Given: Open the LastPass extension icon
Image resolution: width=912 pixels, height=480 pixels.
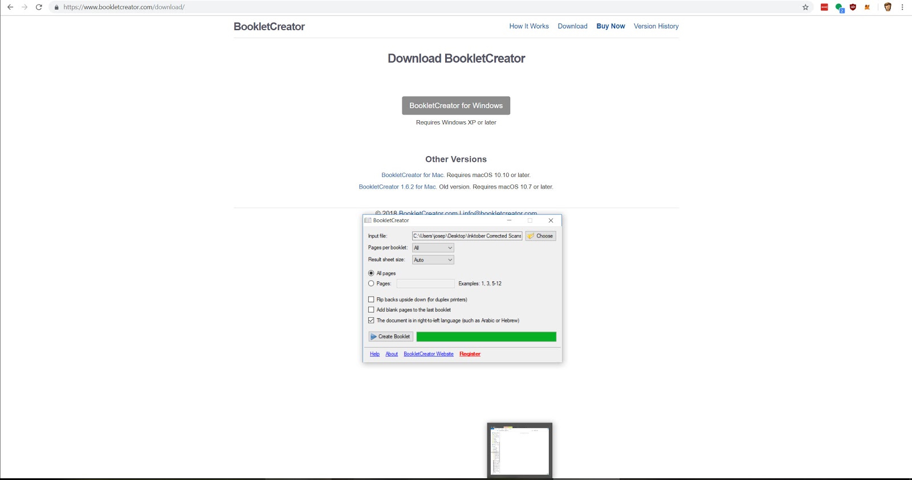Looking at the screenshot, I should (824, 7).
